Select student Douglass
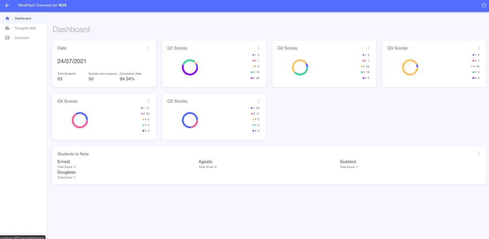The height and width of the screenshot is (239, 489). [x=66, y=172]
